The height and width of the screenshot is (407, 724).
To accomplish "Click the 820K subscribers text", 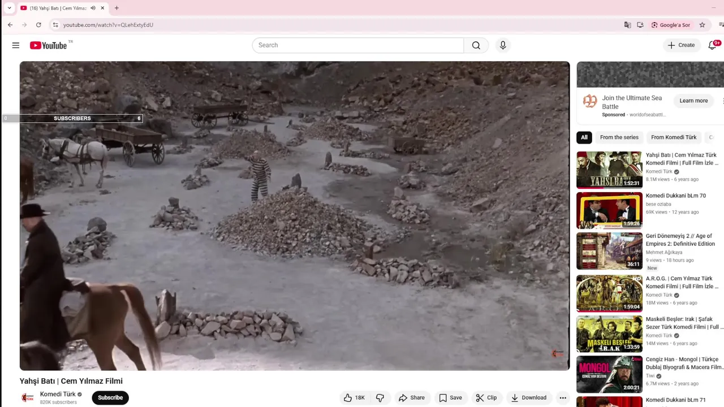I will pos(58,402).
